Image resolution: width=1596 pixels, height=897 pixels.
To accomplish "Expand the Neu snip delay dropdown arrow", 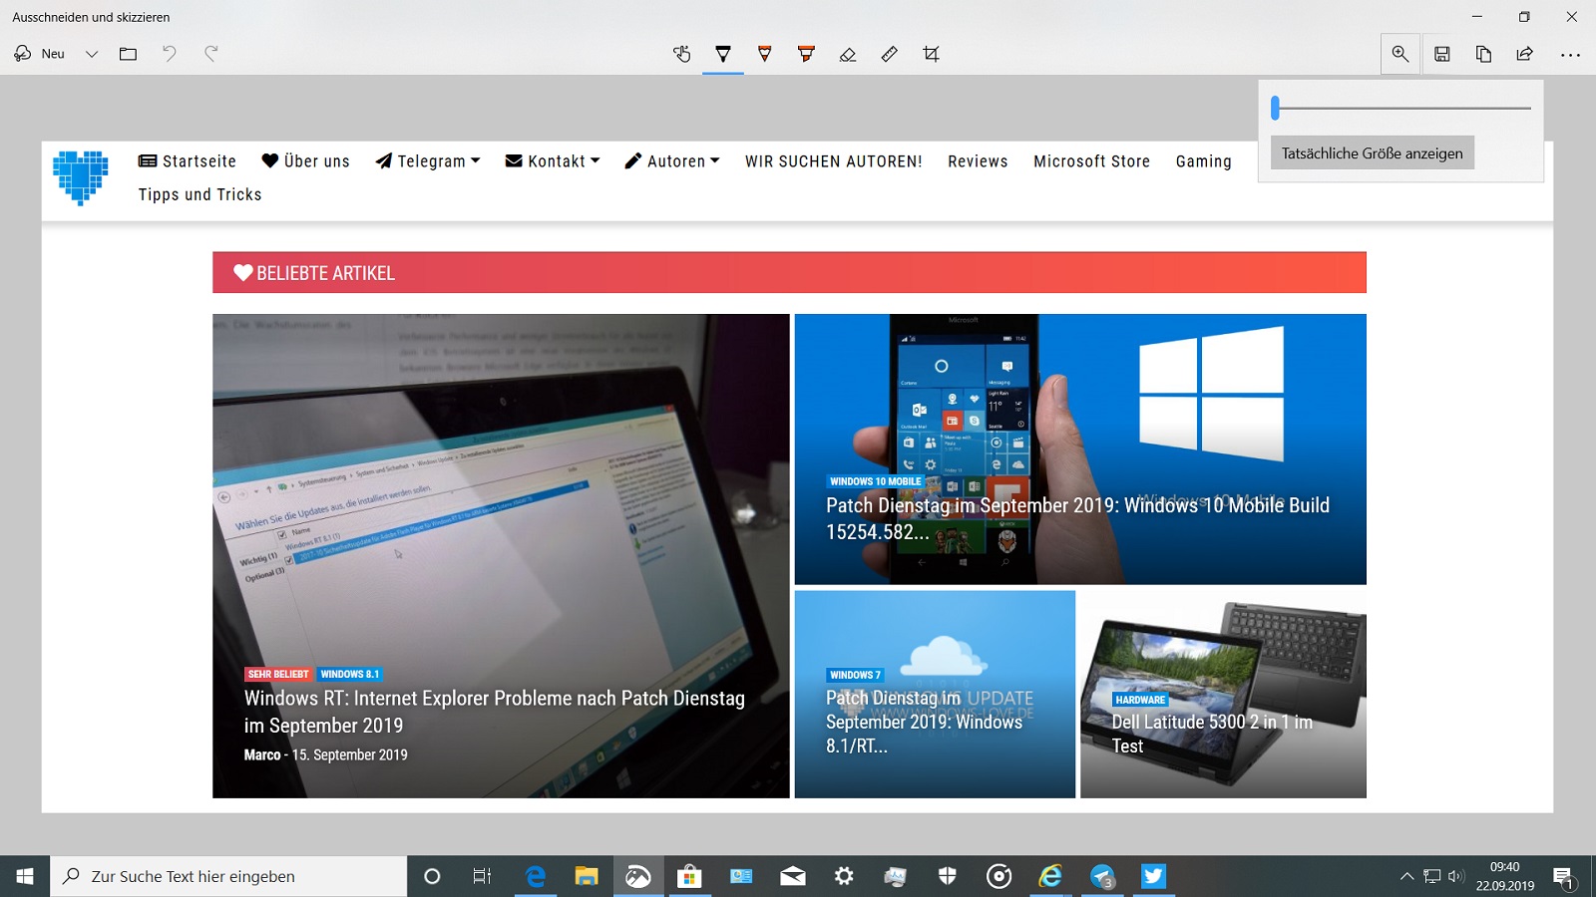I will [92, 54].
